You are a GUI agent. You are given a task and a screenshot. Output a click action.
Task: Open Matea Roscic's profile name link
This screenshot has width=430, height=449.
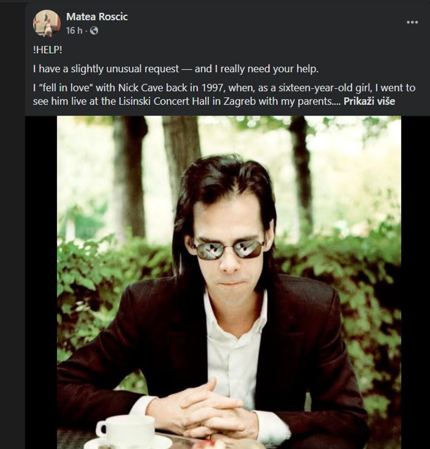[x=97, y=17]
